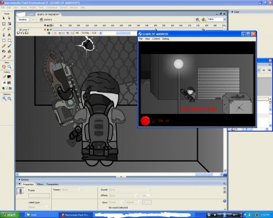Switch to the GEARS OF MADNESS* document tab
Screen dimensions: 273x218
(x=48, y=15)
